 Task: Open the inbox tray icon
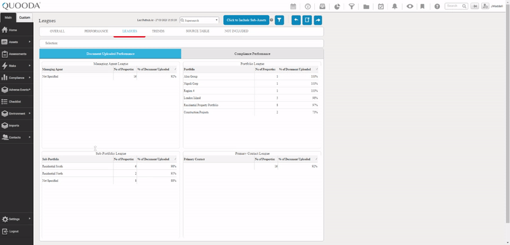coord(323,6)
